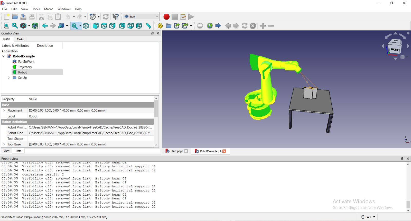Click the Make Link icon
Image resolution: width=411 pixels, height=221 pixels.
(x=177, y=26)
